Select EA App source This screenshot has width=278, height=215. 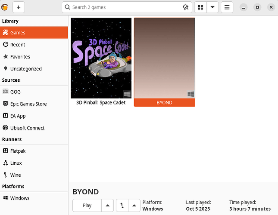coord(18,116)
